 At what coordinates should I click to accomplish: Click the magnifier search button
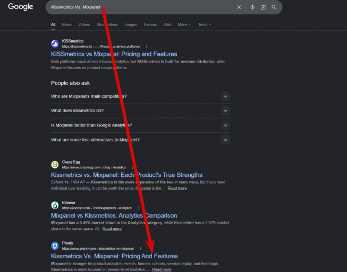[x=274, y=7]
